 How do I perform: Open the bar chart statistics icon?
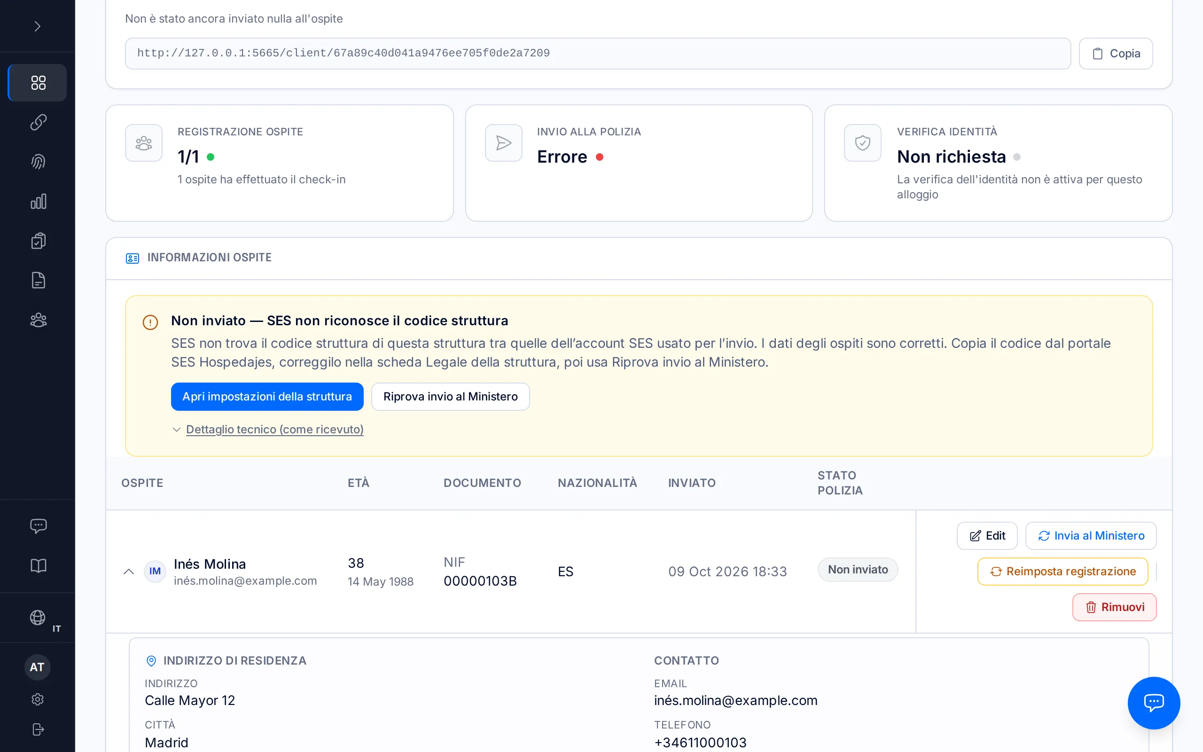point(38,202)
